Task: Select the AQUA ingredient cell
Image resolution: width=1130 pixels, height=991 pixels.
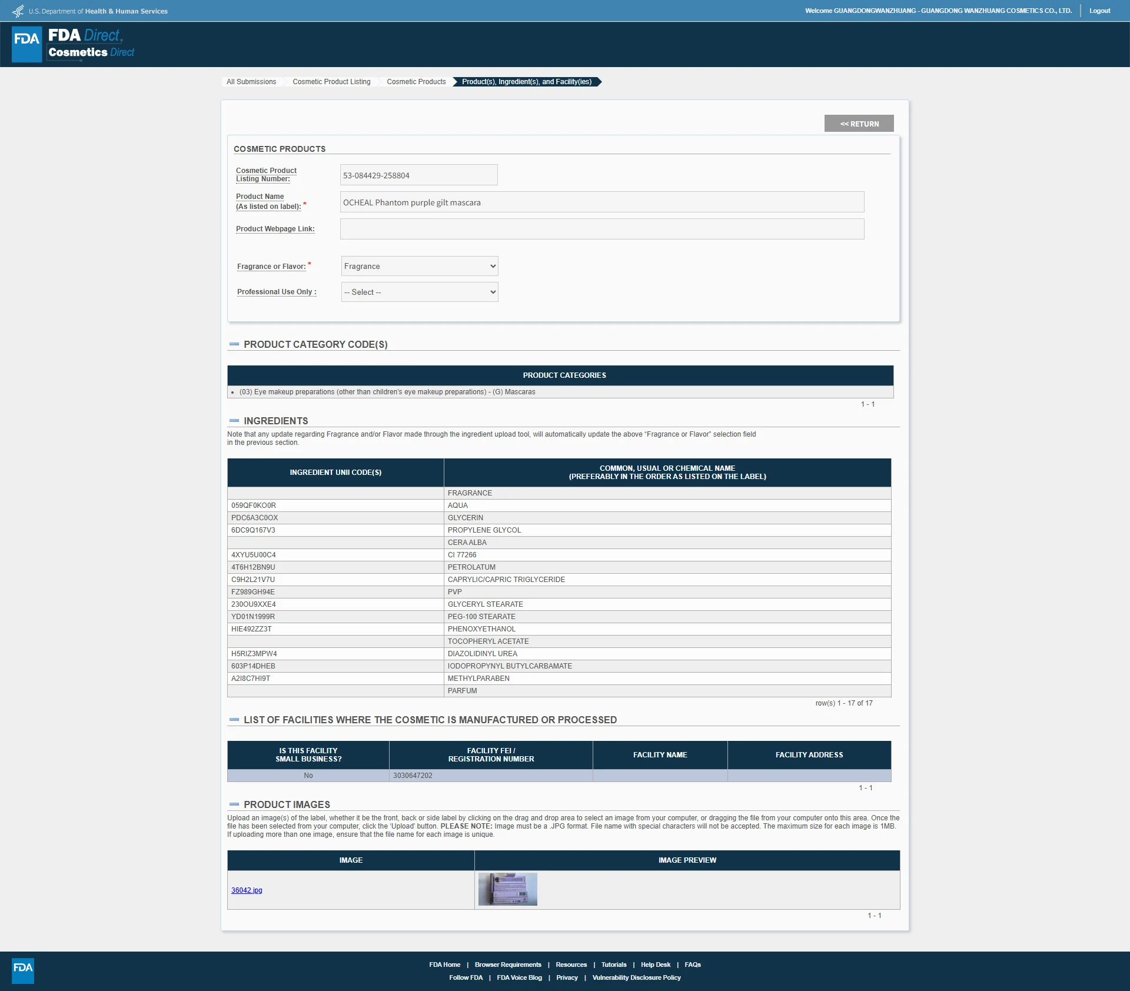Action: click(667, 506)
